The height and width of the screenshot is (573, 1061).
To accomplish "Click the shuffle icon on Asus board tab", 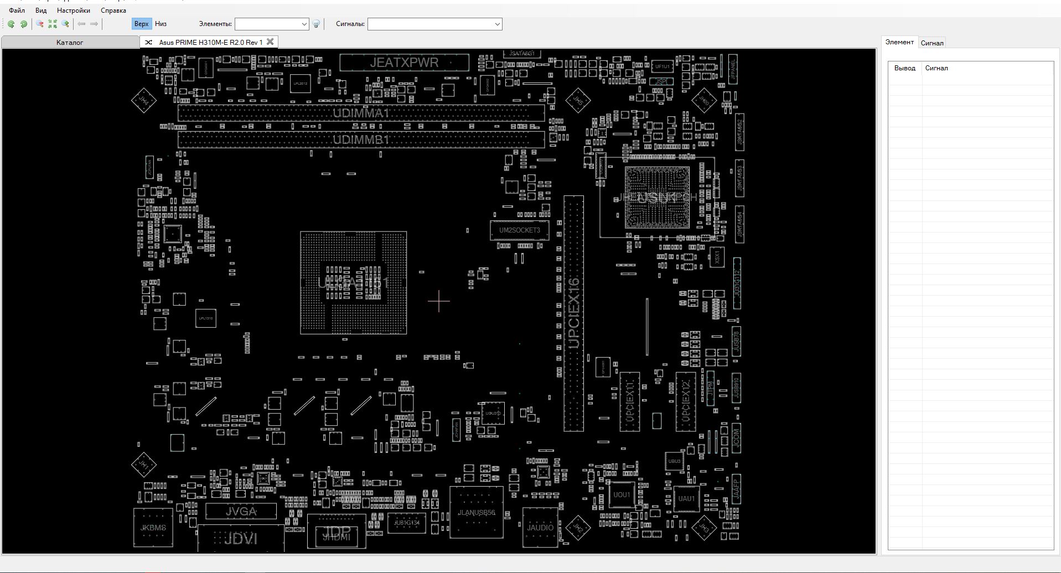I will 148,42.
